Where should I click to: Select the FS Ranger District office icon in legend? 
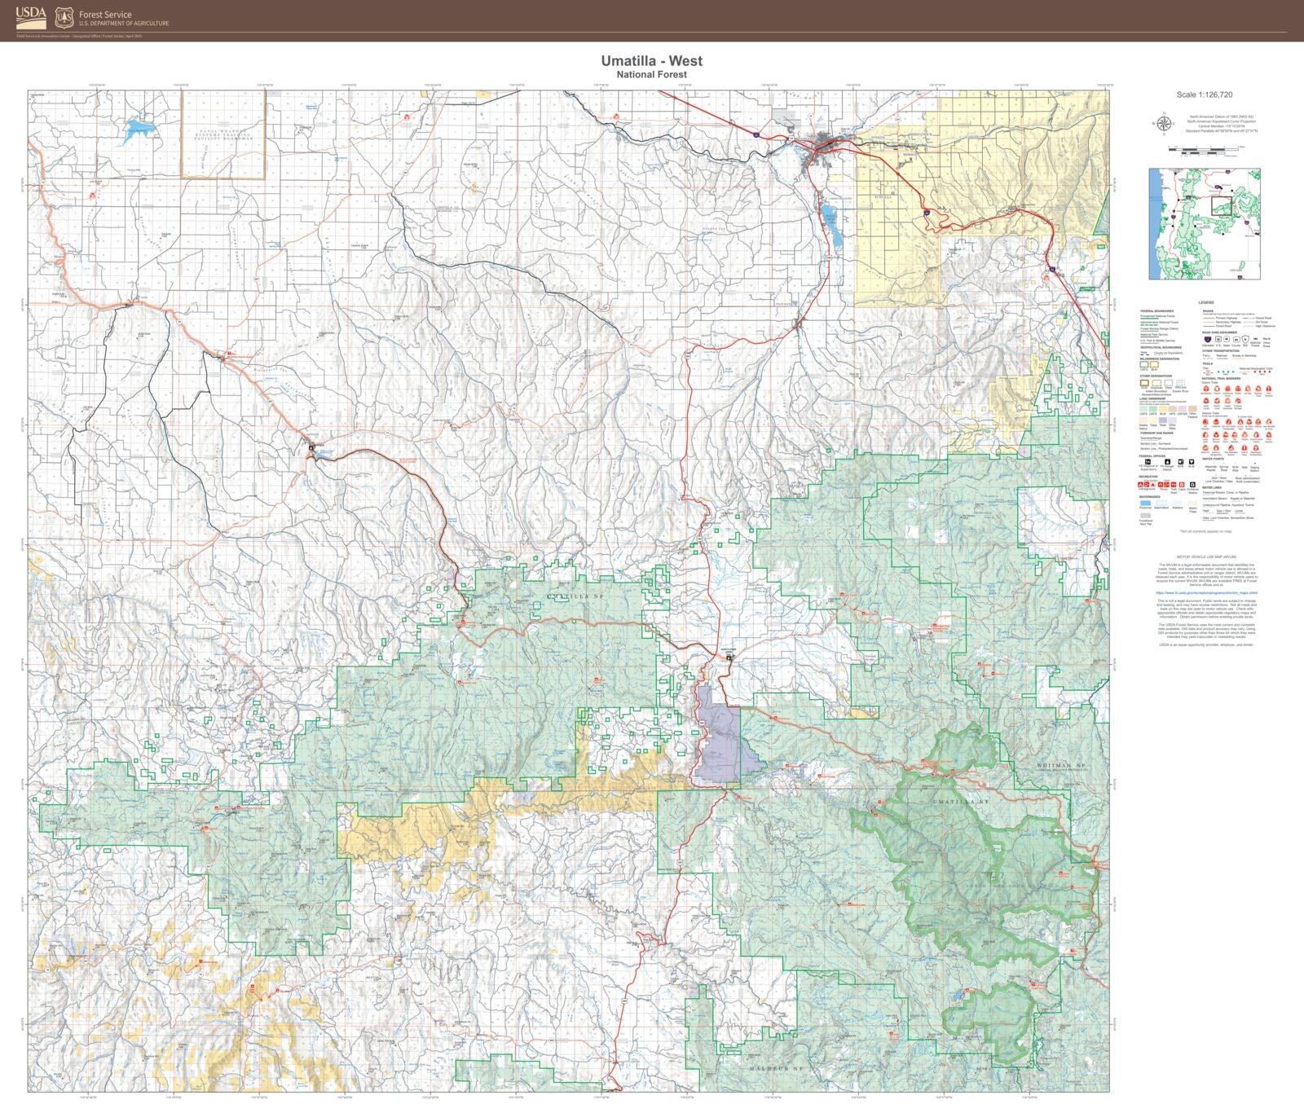point(1168,462)
